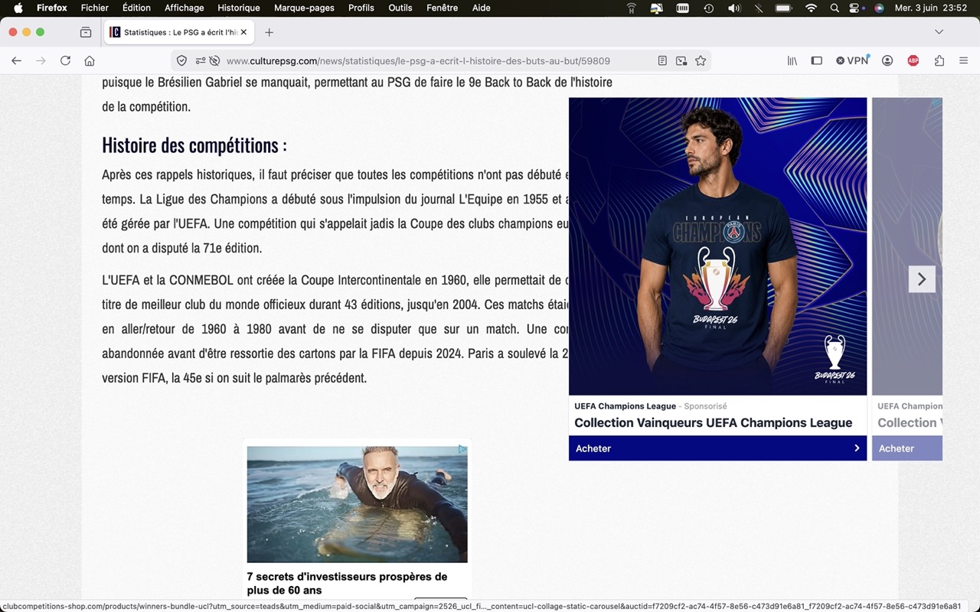Open Picture-in-Picture icon in address bar
Screen dimensions: 980x612
pos(681,61)
